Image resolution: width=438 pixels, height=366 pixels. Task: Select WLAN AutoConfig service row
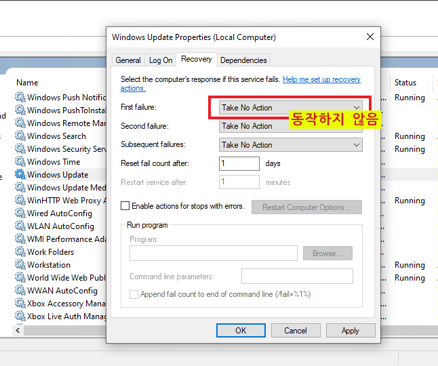click(x=60, y=226)
